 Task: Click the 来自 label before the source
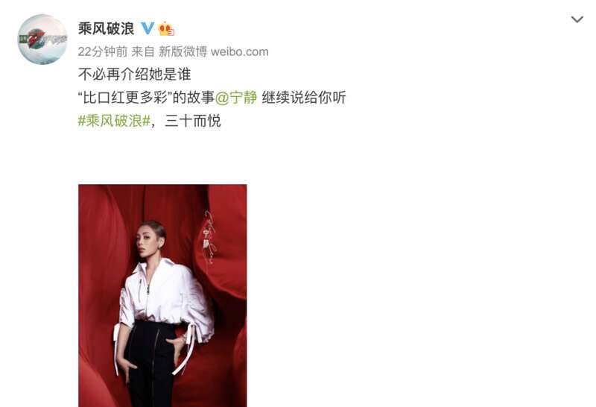(143, 51)
